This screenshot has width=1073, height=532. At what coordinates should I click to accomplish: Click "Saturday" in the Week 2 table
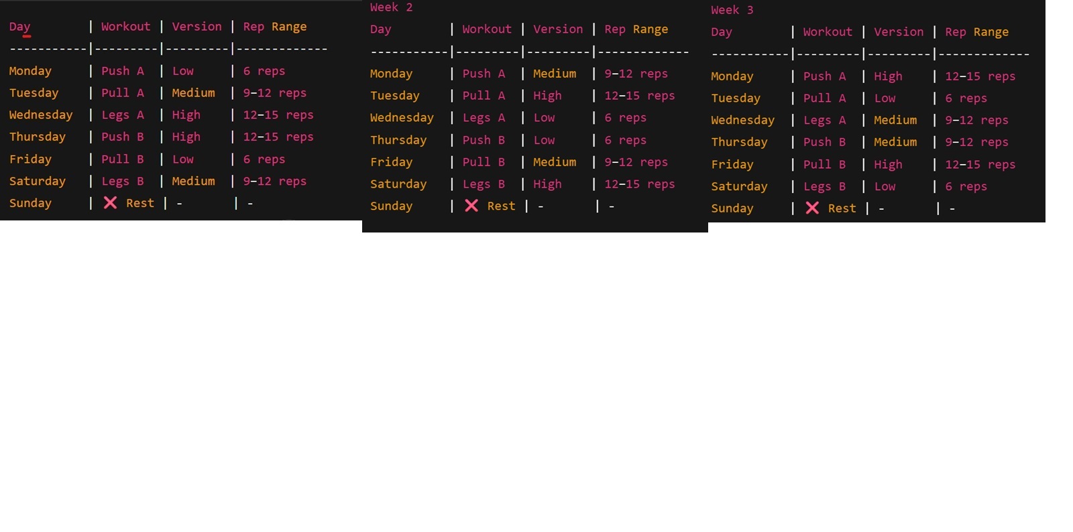[398, 184]
